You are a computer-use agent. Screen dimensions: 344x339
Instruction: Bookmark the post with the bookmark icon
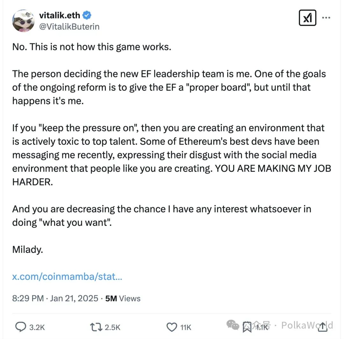point(247,327)
